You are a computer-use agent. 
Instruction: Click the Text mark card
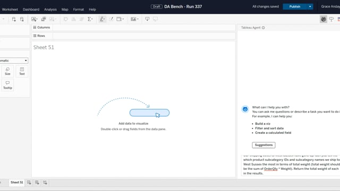point(22,71)
